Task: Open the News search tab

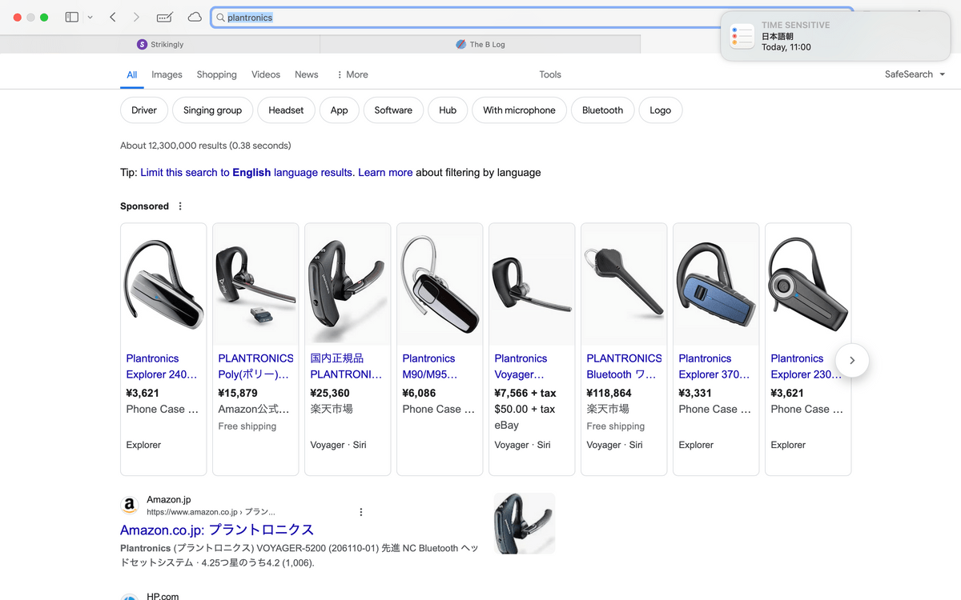Action: tap(307, 74)
